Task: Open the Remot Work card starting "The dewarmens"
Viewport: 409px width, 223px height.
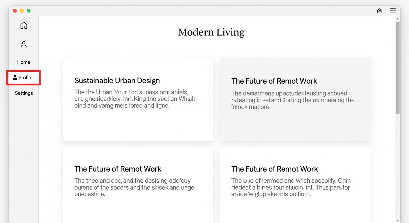Action: pyautogui.click(x=295, y=99)
